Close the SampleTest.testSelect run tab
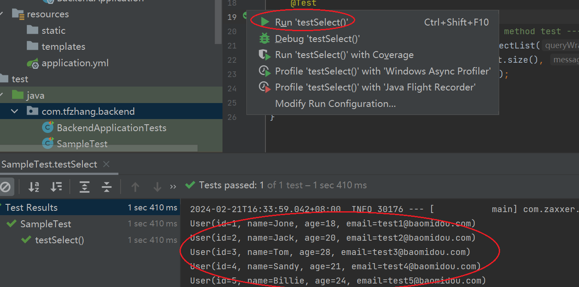579x287 pixels. [x=106, y=164]
